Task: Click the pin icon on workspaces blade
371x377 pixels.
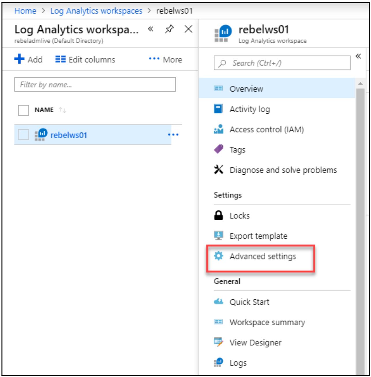Action: (169, 29)
